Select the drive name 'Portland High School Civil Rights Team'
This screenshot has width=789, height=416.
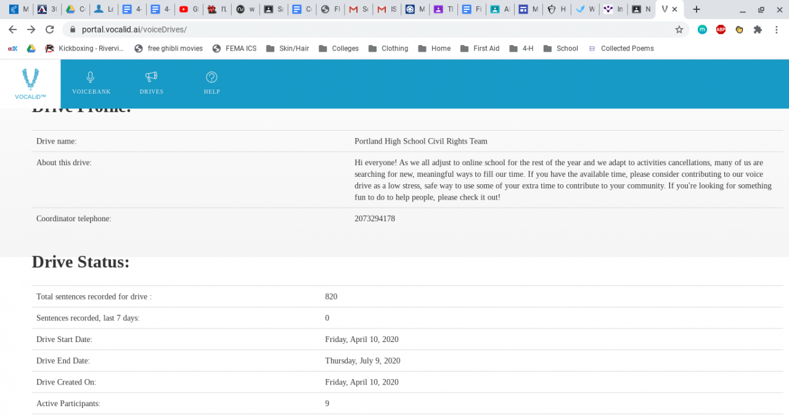pos(421,141)
